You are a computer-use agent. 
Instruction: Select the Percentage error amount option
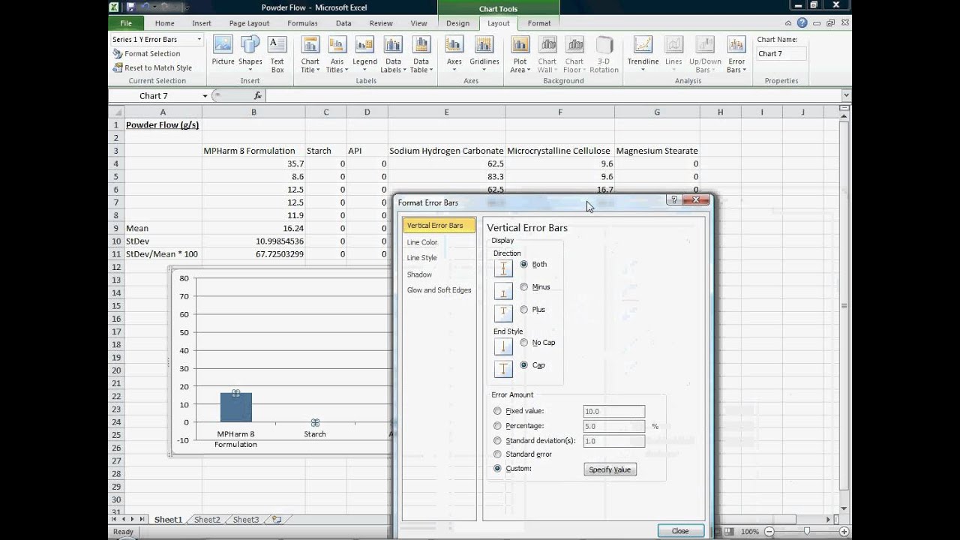(497, 425)
